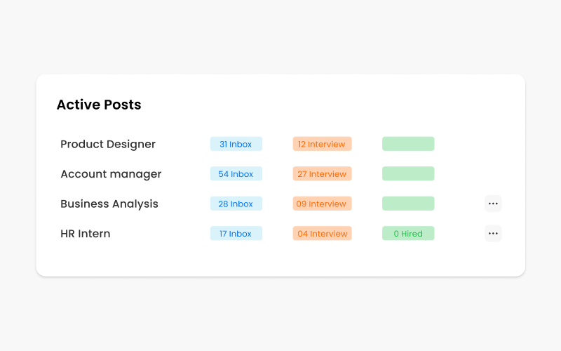Open the HR Intern post
The width and height of the screenshot is (561, 351).
point(85,234)
